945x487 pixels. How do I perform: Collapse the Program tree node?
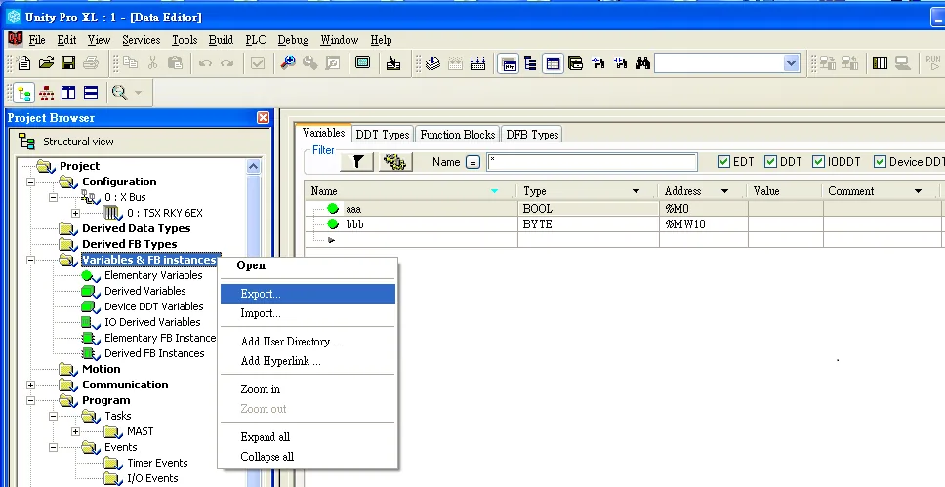(30, 400)
